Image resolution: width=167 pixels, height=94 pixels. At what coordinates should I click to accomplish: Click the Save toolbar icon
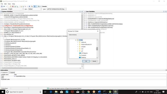2,7
